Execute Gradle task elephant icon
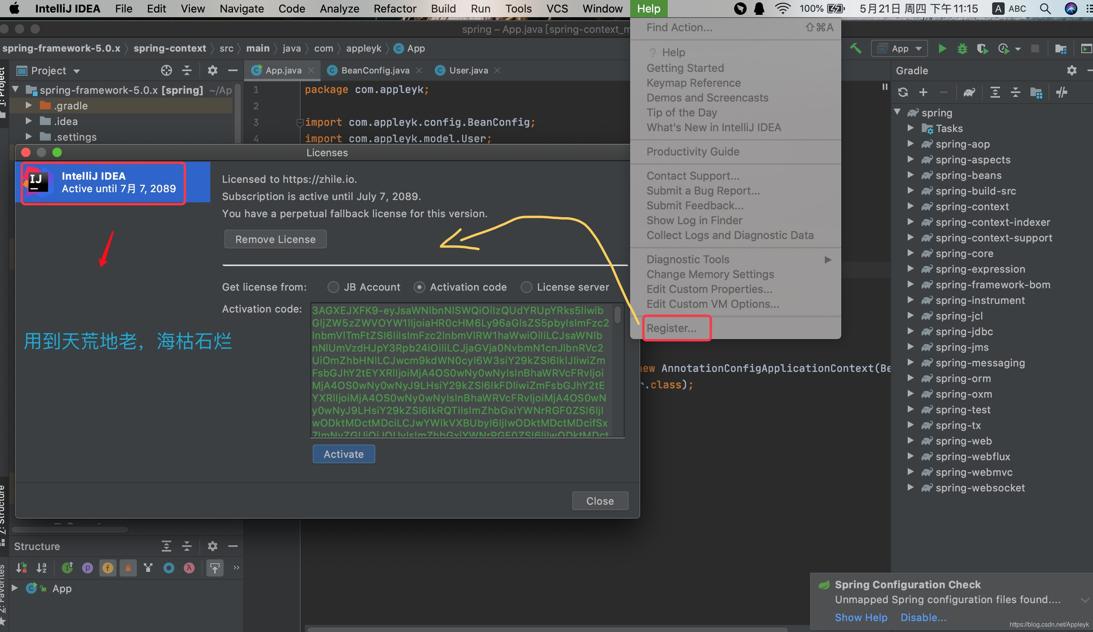Screen dimensions: 1093x632 (969, 92)
